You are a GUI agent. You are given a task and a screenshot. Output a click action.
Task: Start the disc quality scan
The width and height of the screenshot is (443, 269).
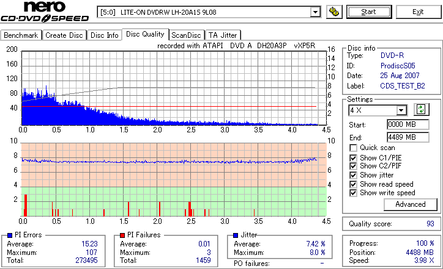coord(369,12)
